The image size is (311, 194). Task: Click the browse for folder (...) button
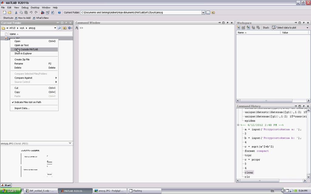[208, 12]
